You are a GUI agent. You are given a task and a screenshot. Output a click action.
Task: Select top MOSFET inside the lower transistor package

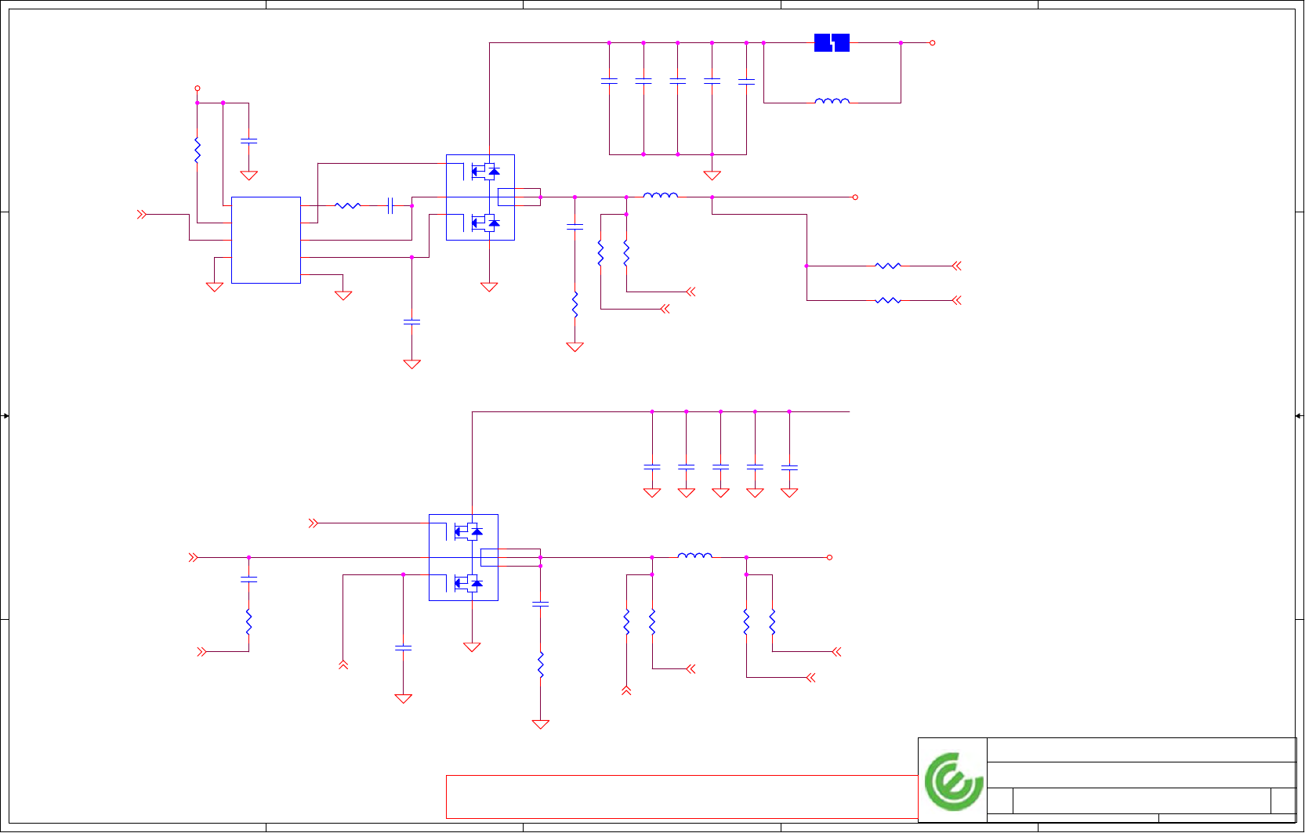point(469,531)
